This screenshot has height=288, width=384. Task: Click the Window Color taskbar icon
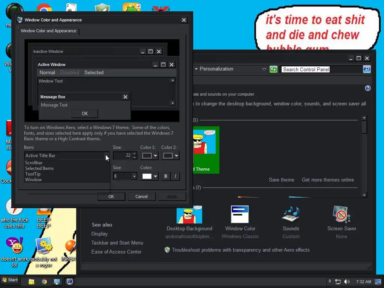tap(70, 282)
